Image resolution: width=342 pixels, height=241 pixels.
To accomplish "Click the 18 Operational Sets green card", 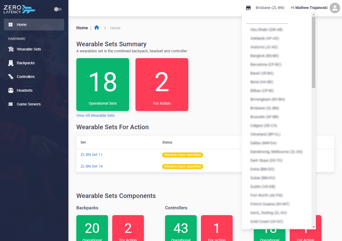I will click(103, 85).
